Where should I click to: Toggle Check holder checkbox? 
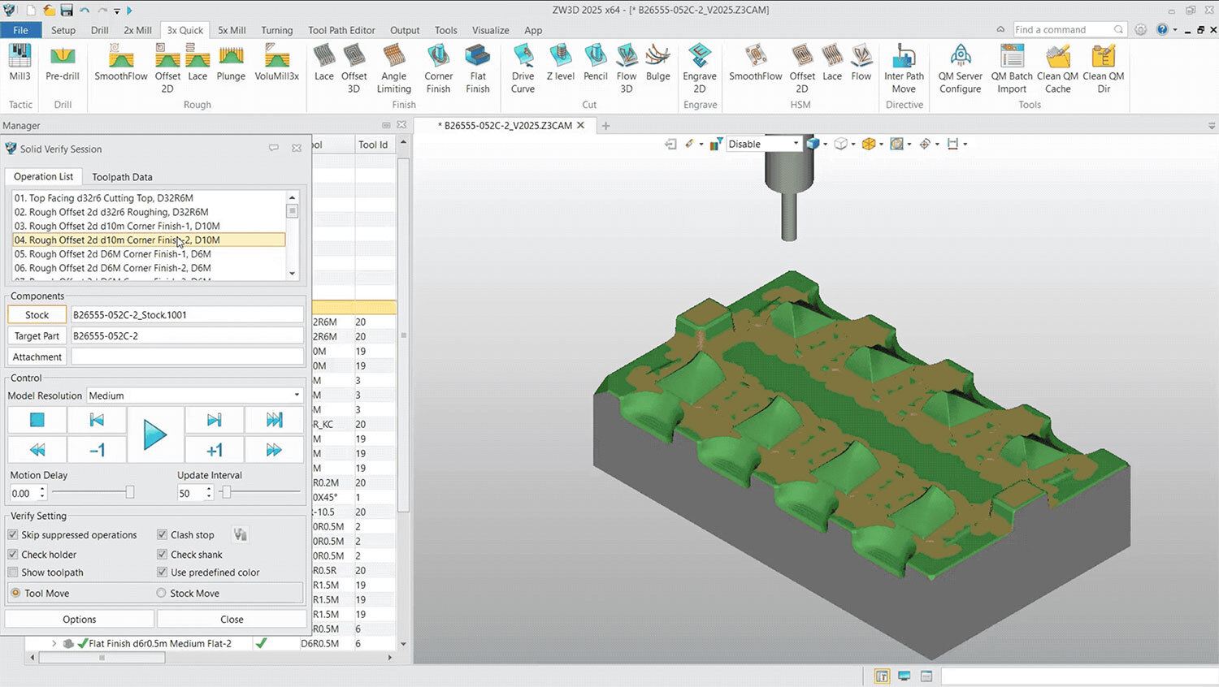[13, 554]
